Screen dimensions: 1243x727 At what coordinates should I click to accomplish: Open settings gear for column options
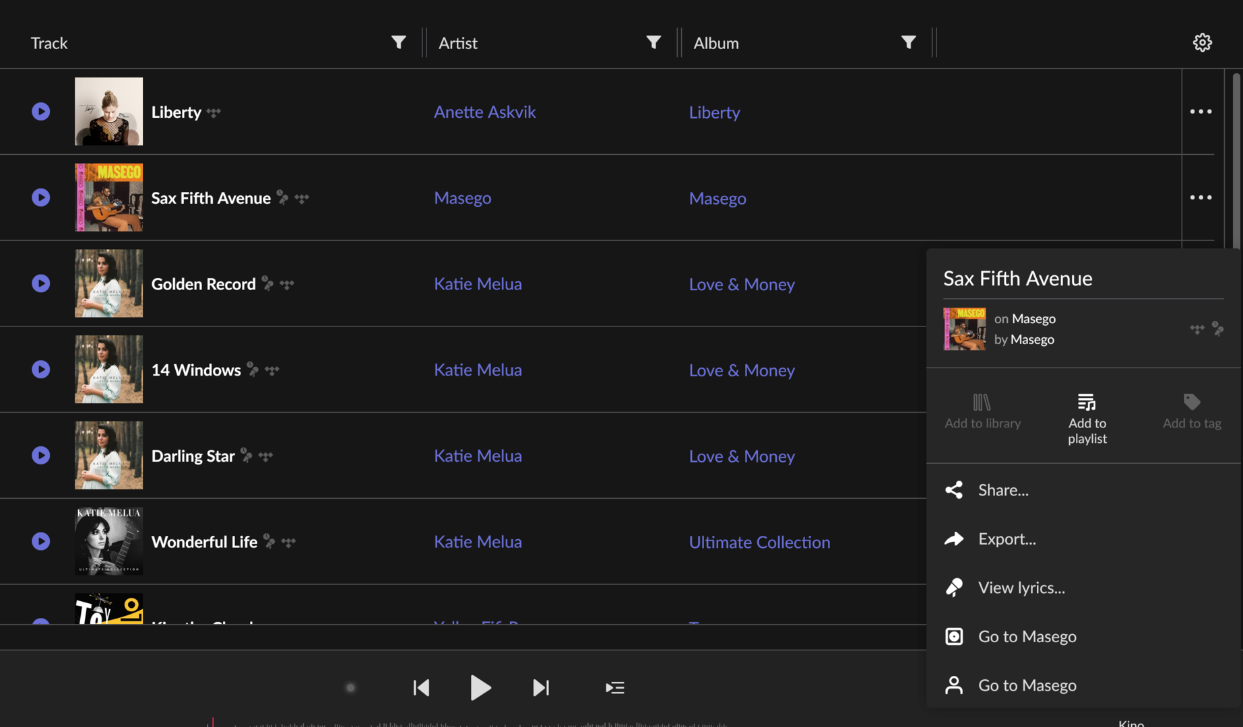(1202, 42)
